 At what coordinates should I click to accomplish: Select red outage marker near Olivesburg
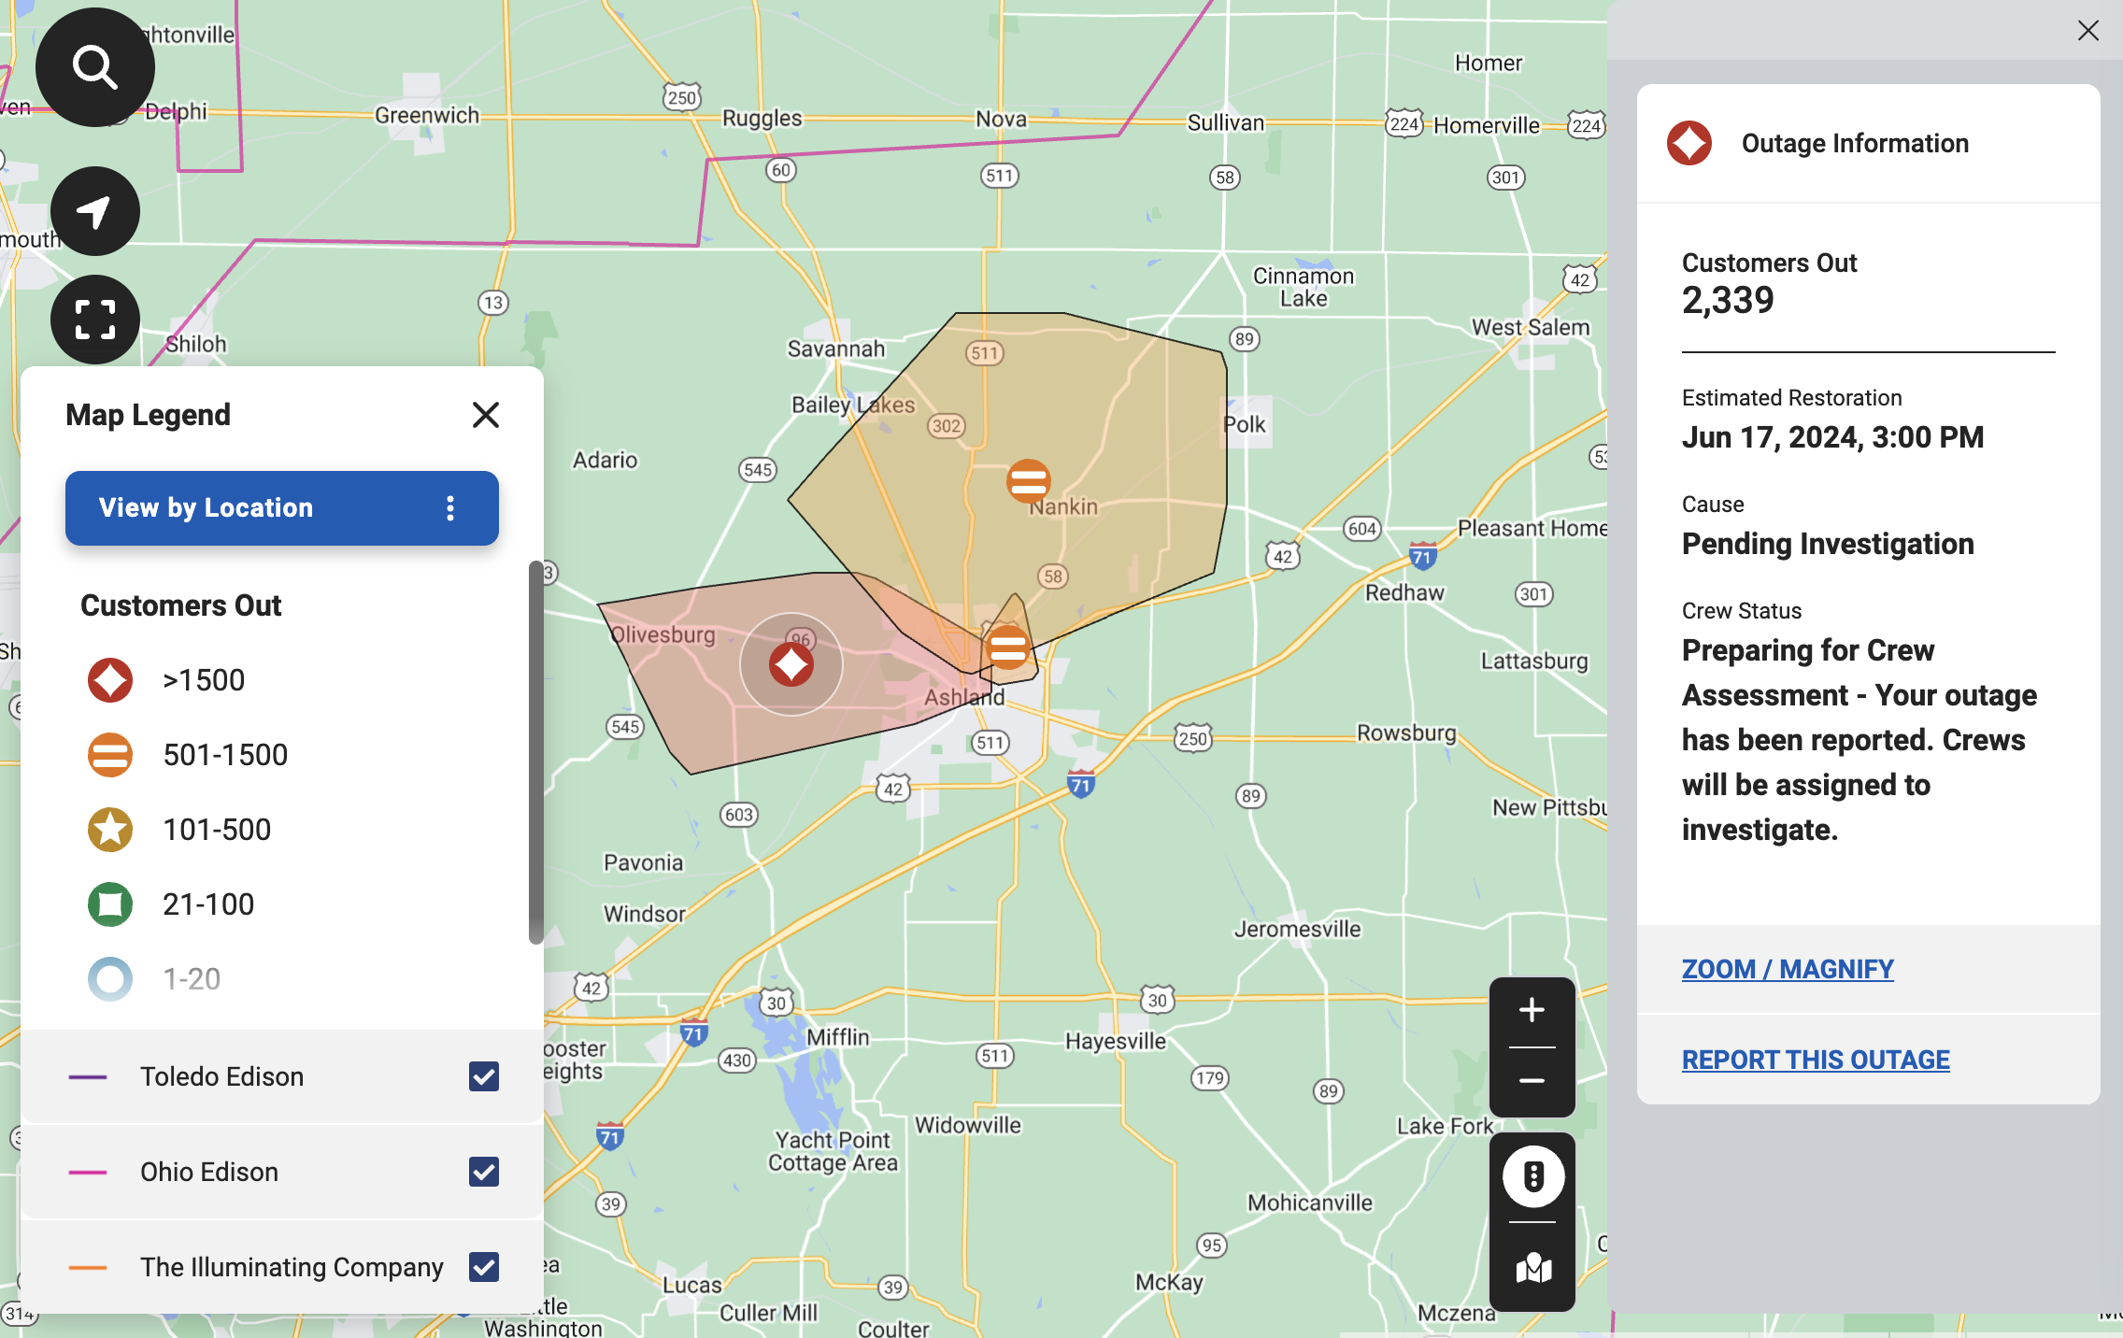pyautogui.click(x=791, y=665)
